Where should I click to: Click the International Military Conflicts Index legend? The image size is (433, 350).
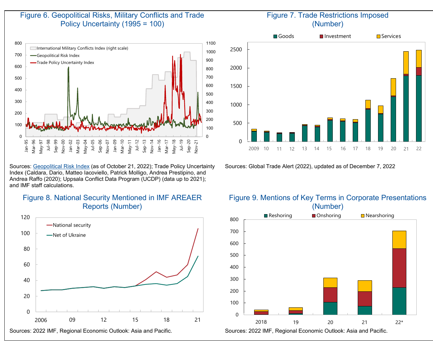79,48
